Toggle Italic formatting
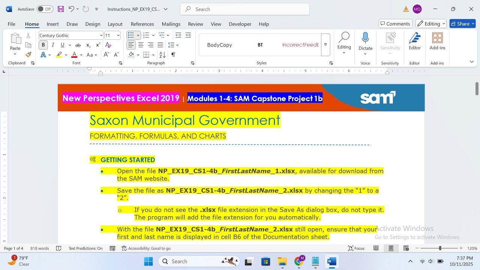 tap(53, 45)
